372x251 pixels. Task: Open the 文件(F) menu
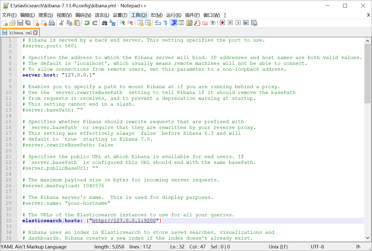click(9, 15)
